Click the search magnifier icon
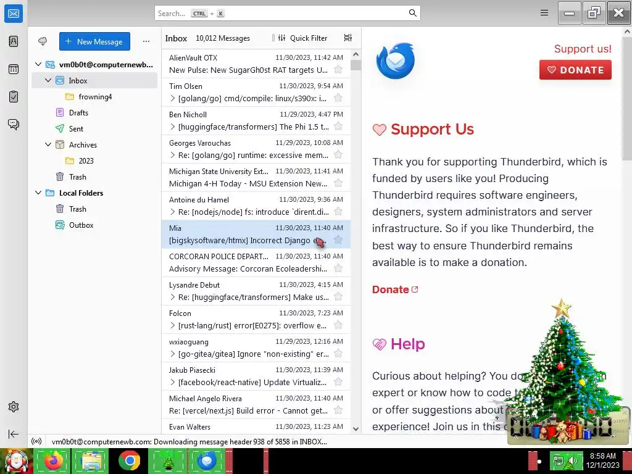 coord(413,13)
